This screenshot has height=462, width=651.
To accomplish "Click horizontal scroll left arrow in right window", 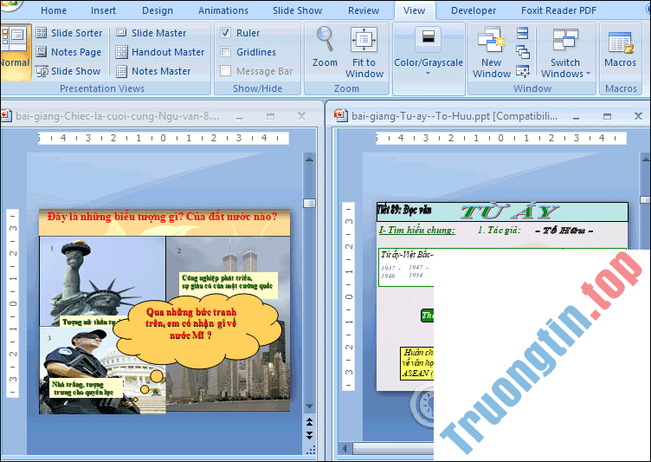I will pos(345,448).
